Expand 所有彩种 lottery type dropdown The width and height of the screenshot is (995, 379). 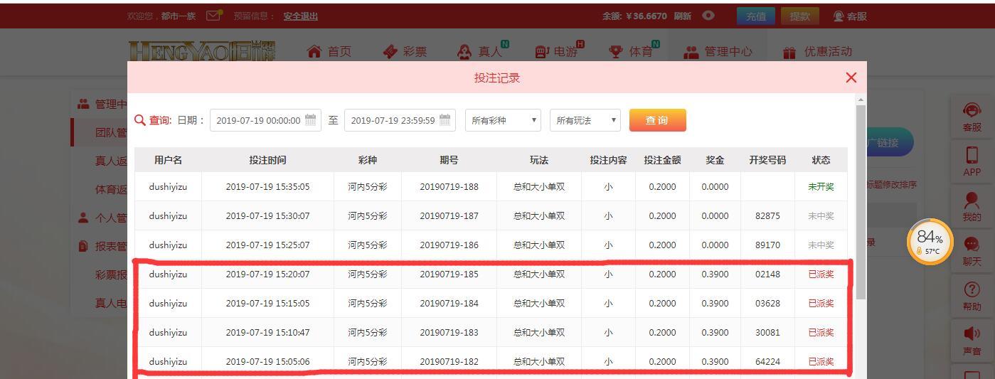pos(503,120)
